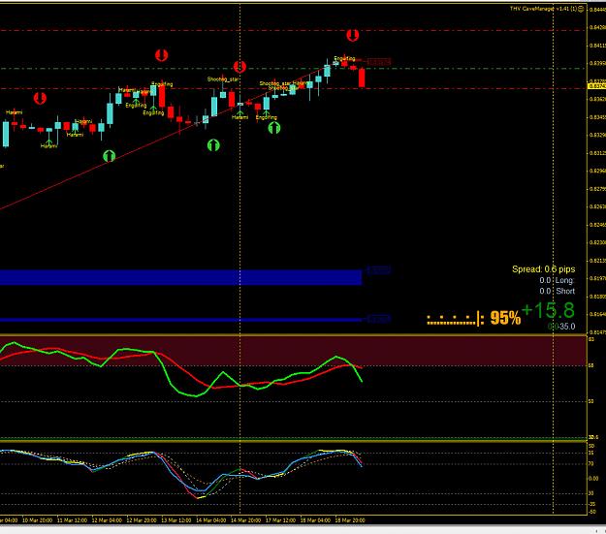606x534 pixels.
Task: Click the red price tag beside the latest candles
Action: coord(379,62)
